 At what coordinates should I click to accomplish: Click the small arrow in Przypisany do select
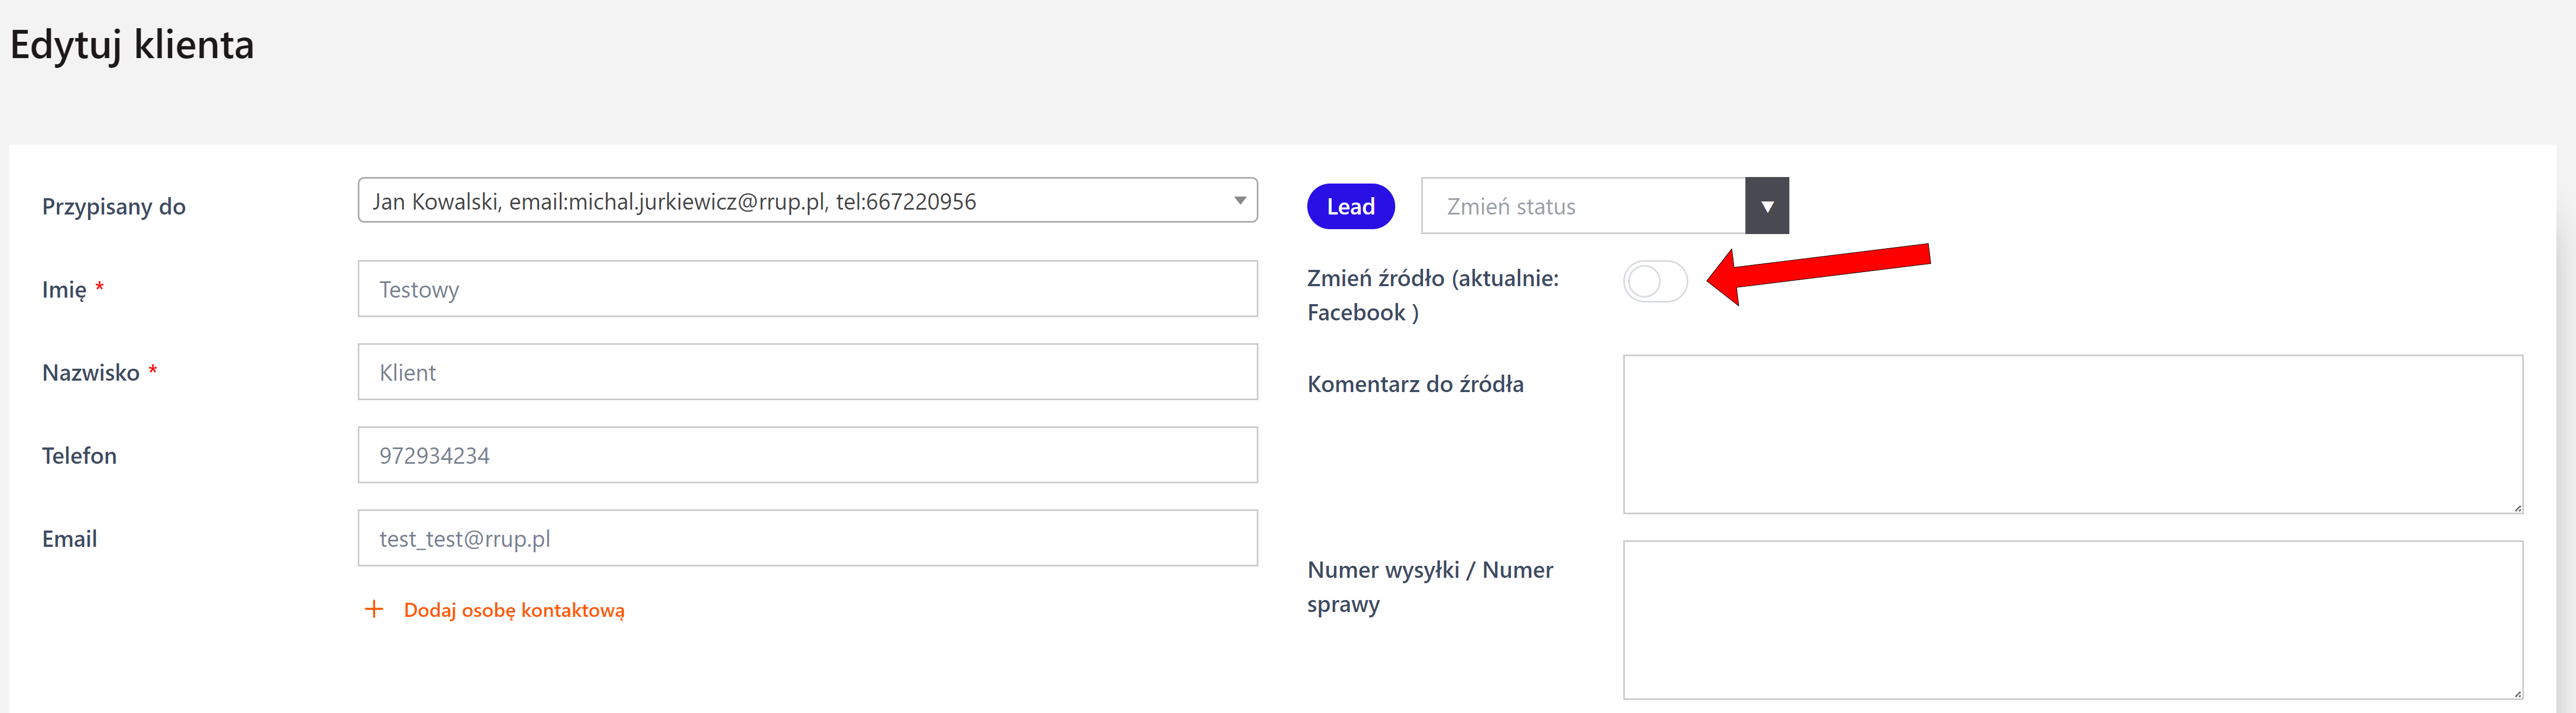(1239, 201)
